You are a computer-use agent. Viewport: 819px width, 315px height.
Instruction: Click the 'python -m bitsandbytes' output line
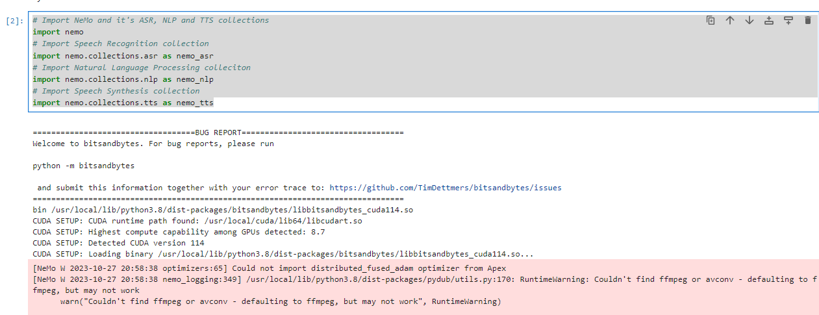pyautogui.click(x=84, y=166)
